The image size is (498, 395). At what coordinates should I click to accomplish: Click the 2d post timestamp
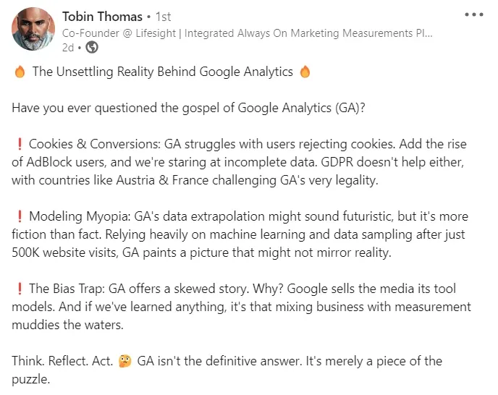pyautogui.click(x=68, y=48)
